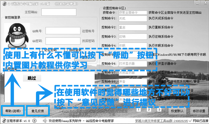This screenshot has height=124, width=209.
Task: Click the speaker icon in status bar
Action: 44,121
